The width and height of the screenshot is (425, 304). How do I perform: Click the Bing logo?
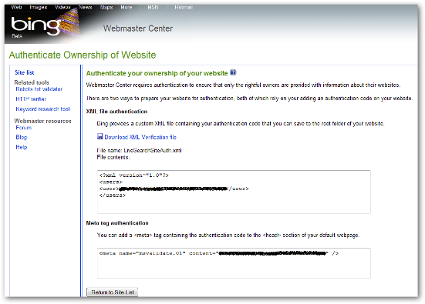35,26
